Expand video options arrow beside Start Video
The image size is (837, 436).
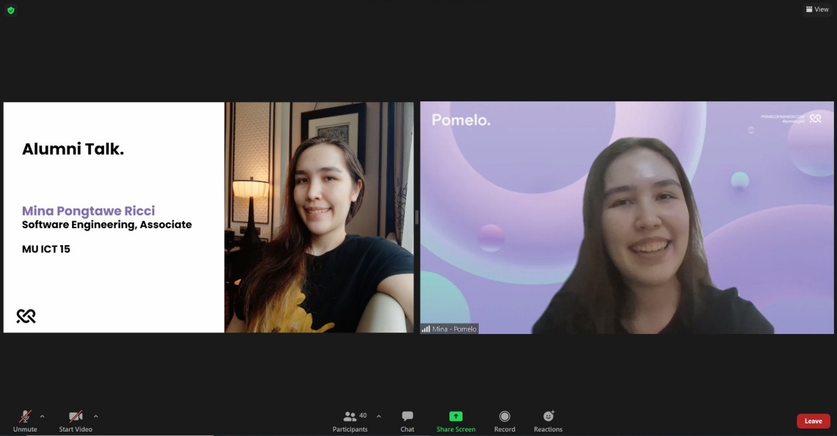pos(96,416)
